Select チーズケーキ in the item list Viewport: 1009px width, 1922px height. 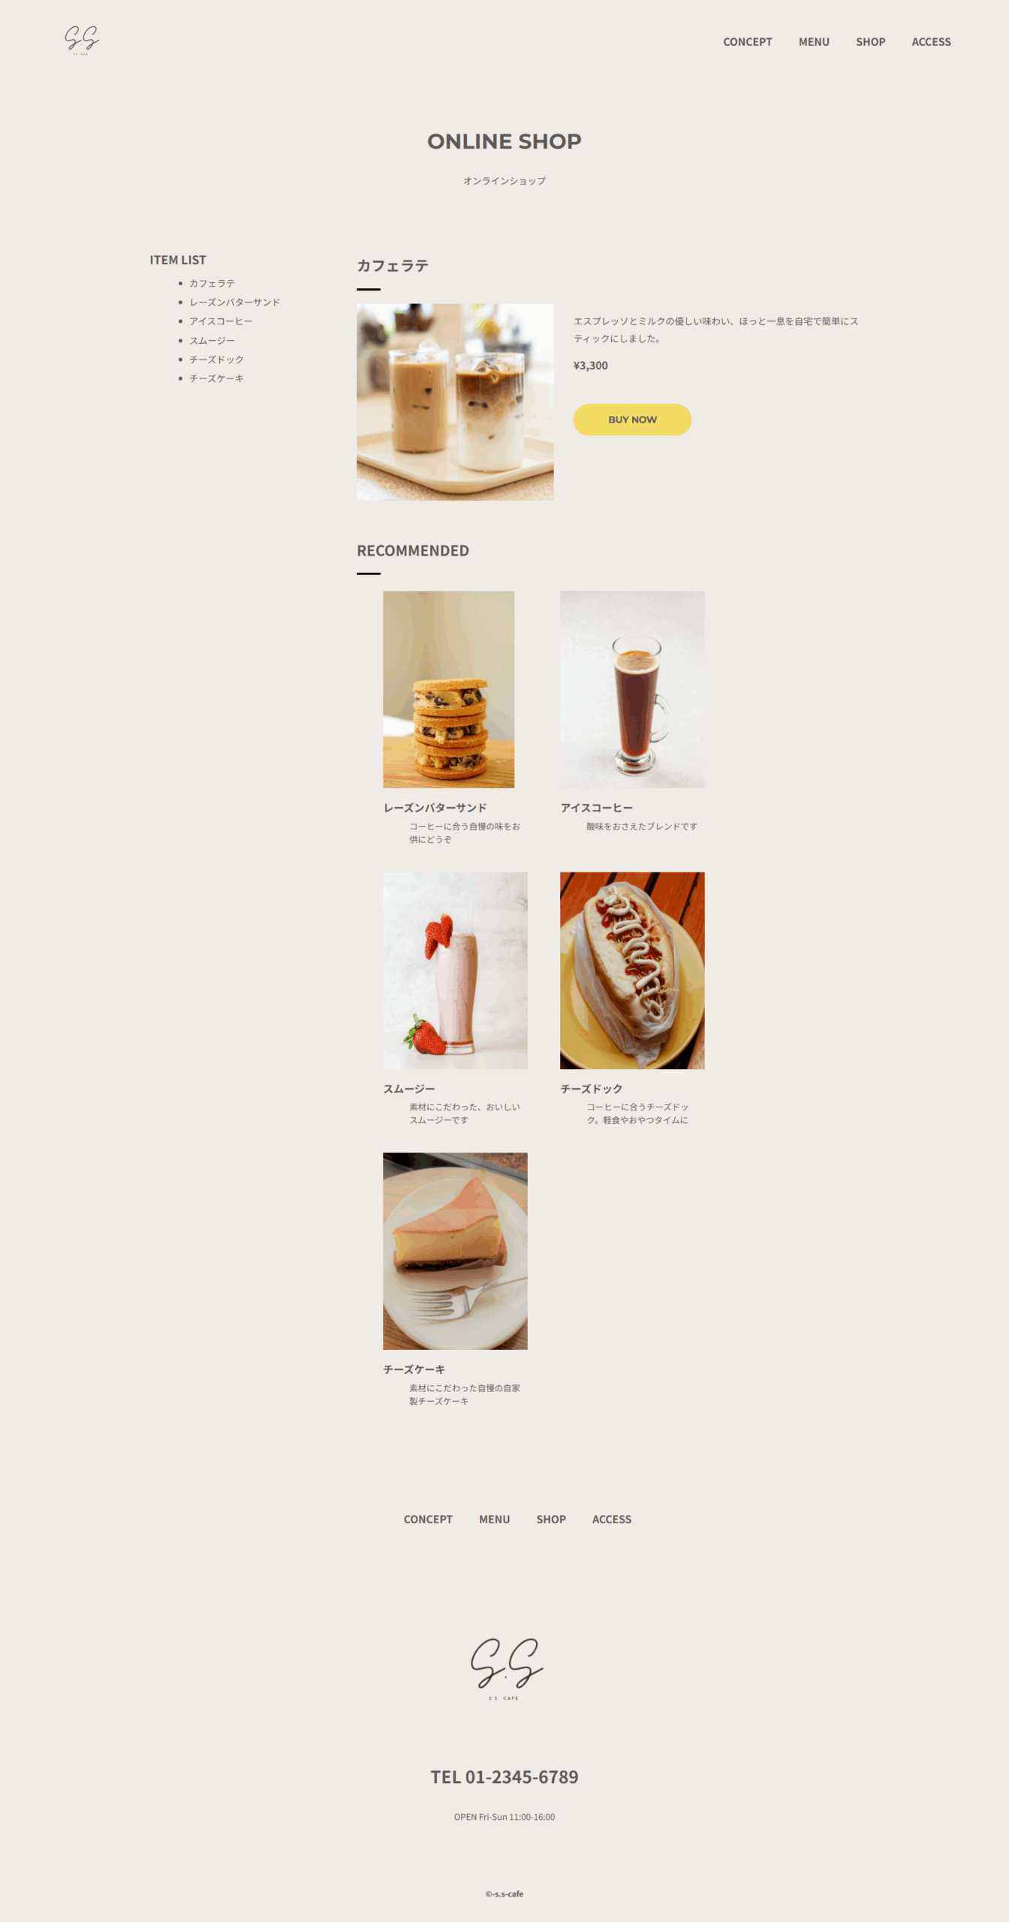pos(216,378)
